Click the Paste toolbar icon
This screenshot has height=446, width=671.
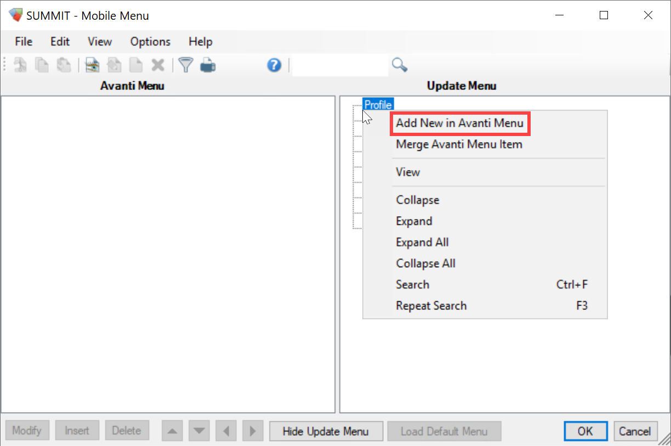64,65
